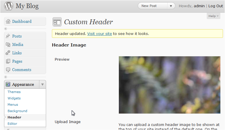
Task: Click the Links chain icon
Action: click(8, 53)
